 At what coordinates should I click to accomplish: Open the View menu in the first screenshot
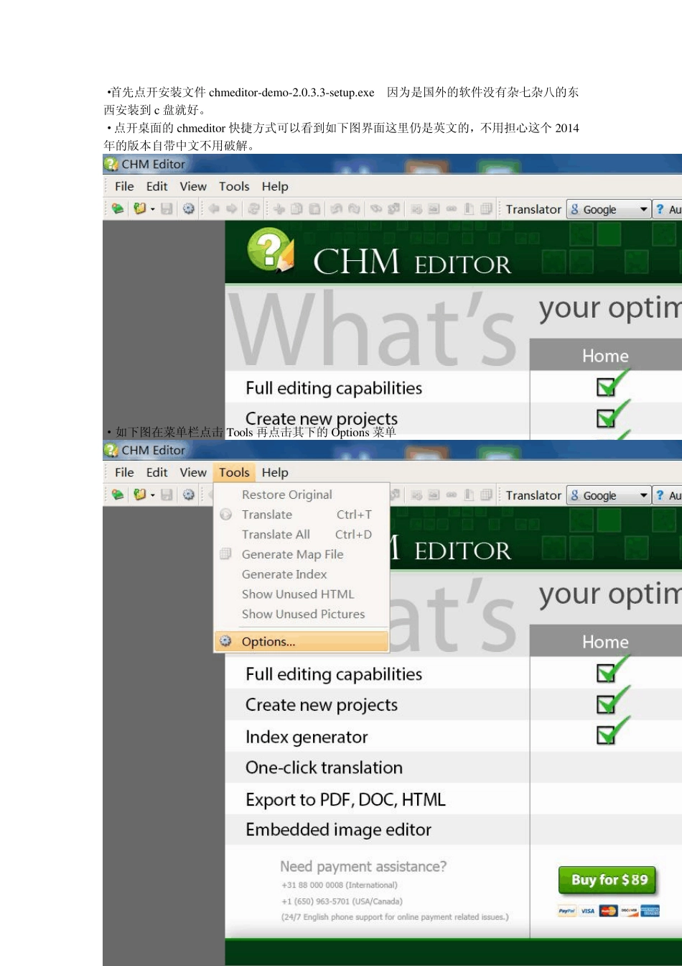(193, 186)
